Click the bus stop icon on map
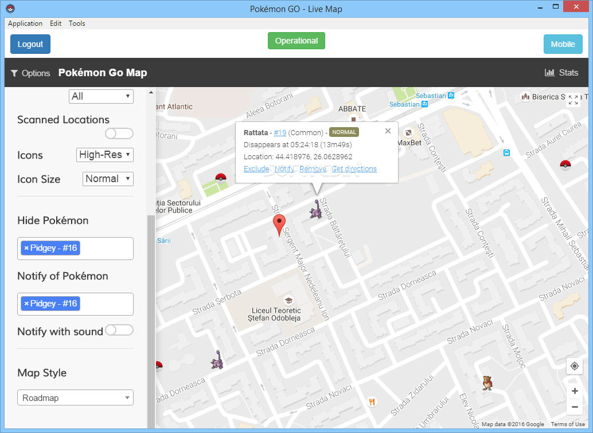593x433 pixels. point(506,153)
